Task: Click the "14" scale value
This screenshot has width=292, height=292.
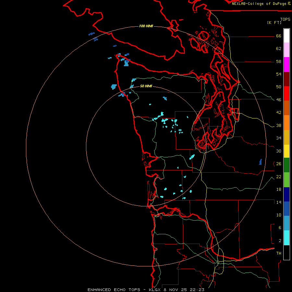Action: (279, 202)
